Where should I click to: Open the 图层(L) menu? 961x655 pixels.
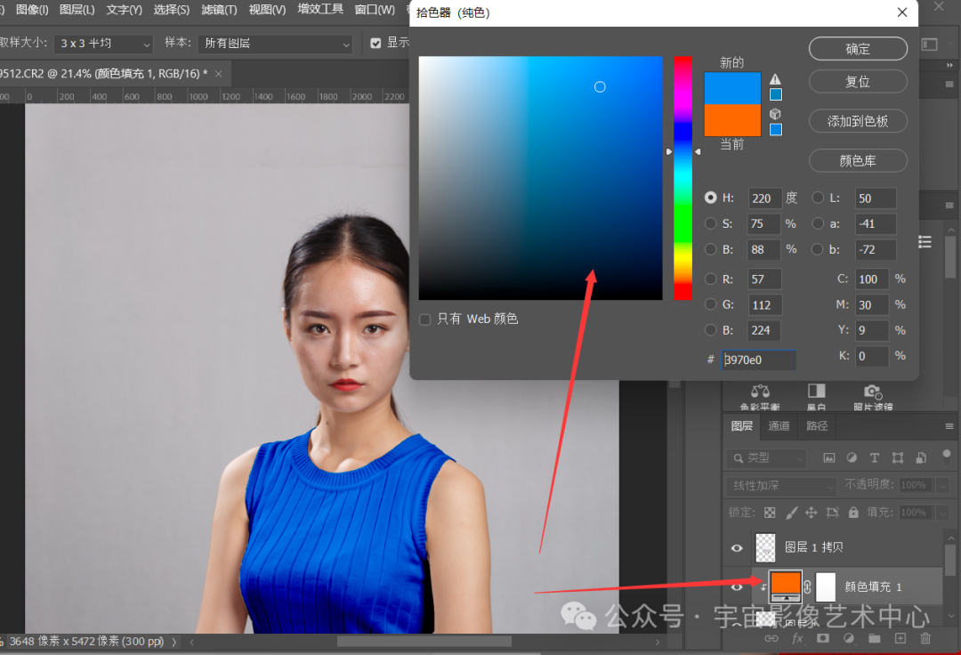tap(77, 10)
